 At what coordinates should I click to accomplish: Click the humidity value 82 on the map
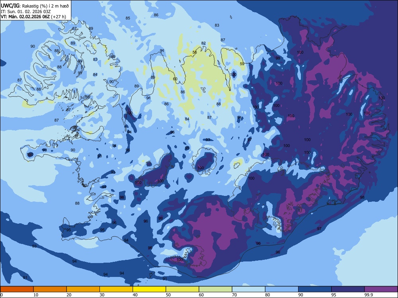point(203,43)
